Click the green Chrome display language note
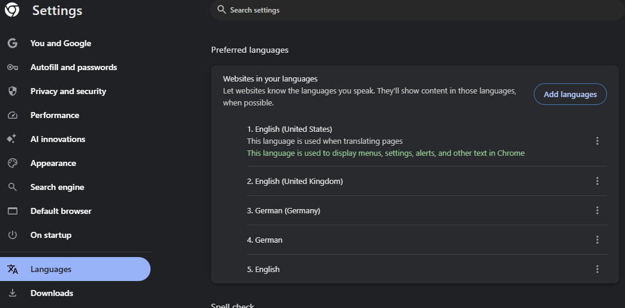625x308 pixels. 386,153
